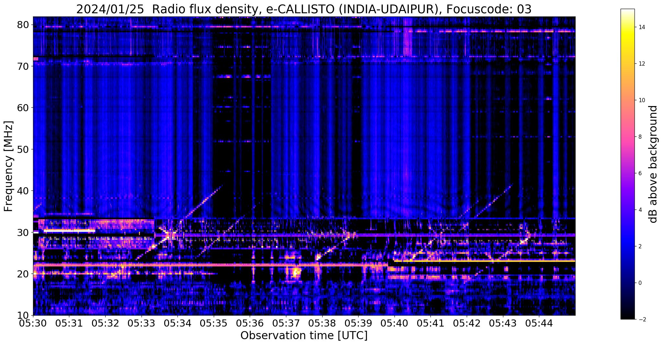The image size is (663, 345).
Task: Click the 30 frequency tick label
Action: click(x=23, y=232)
